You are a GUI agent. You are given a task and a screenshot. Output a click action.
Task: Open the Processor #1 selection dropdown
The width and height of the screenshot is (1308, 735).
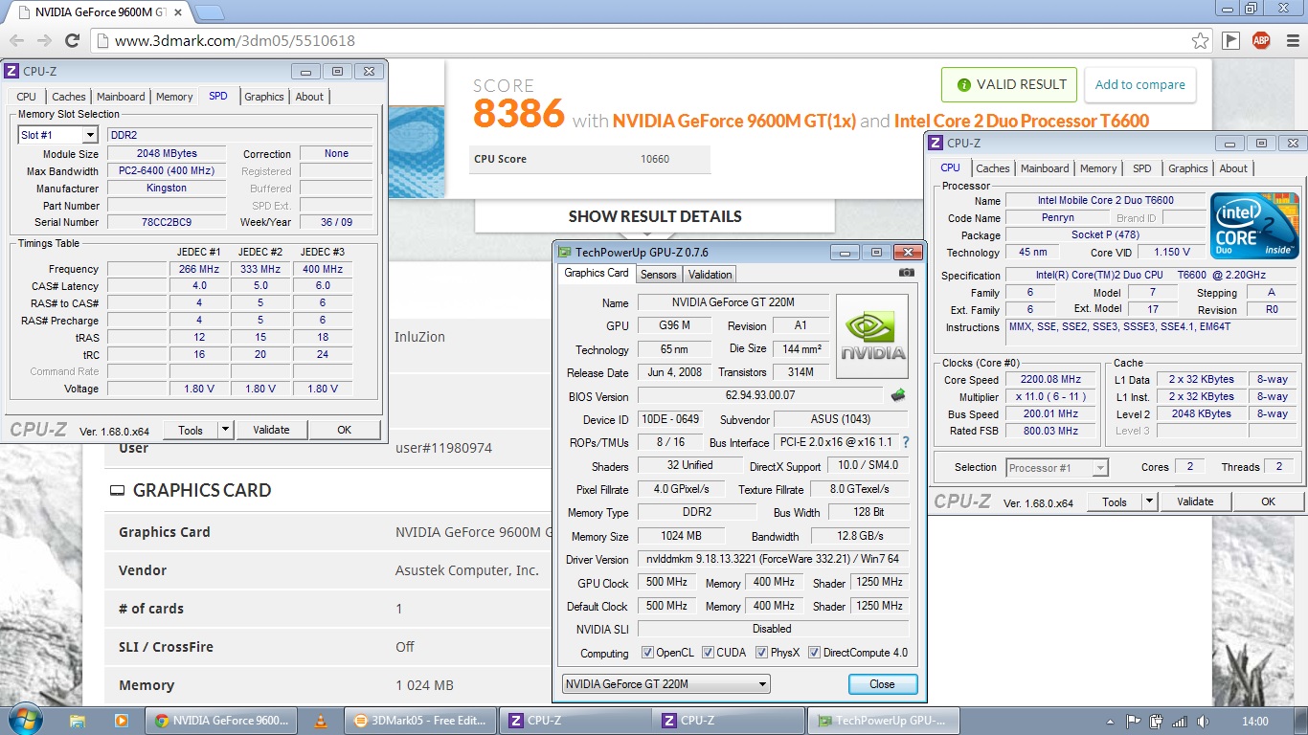click(x=1057, y=468)
